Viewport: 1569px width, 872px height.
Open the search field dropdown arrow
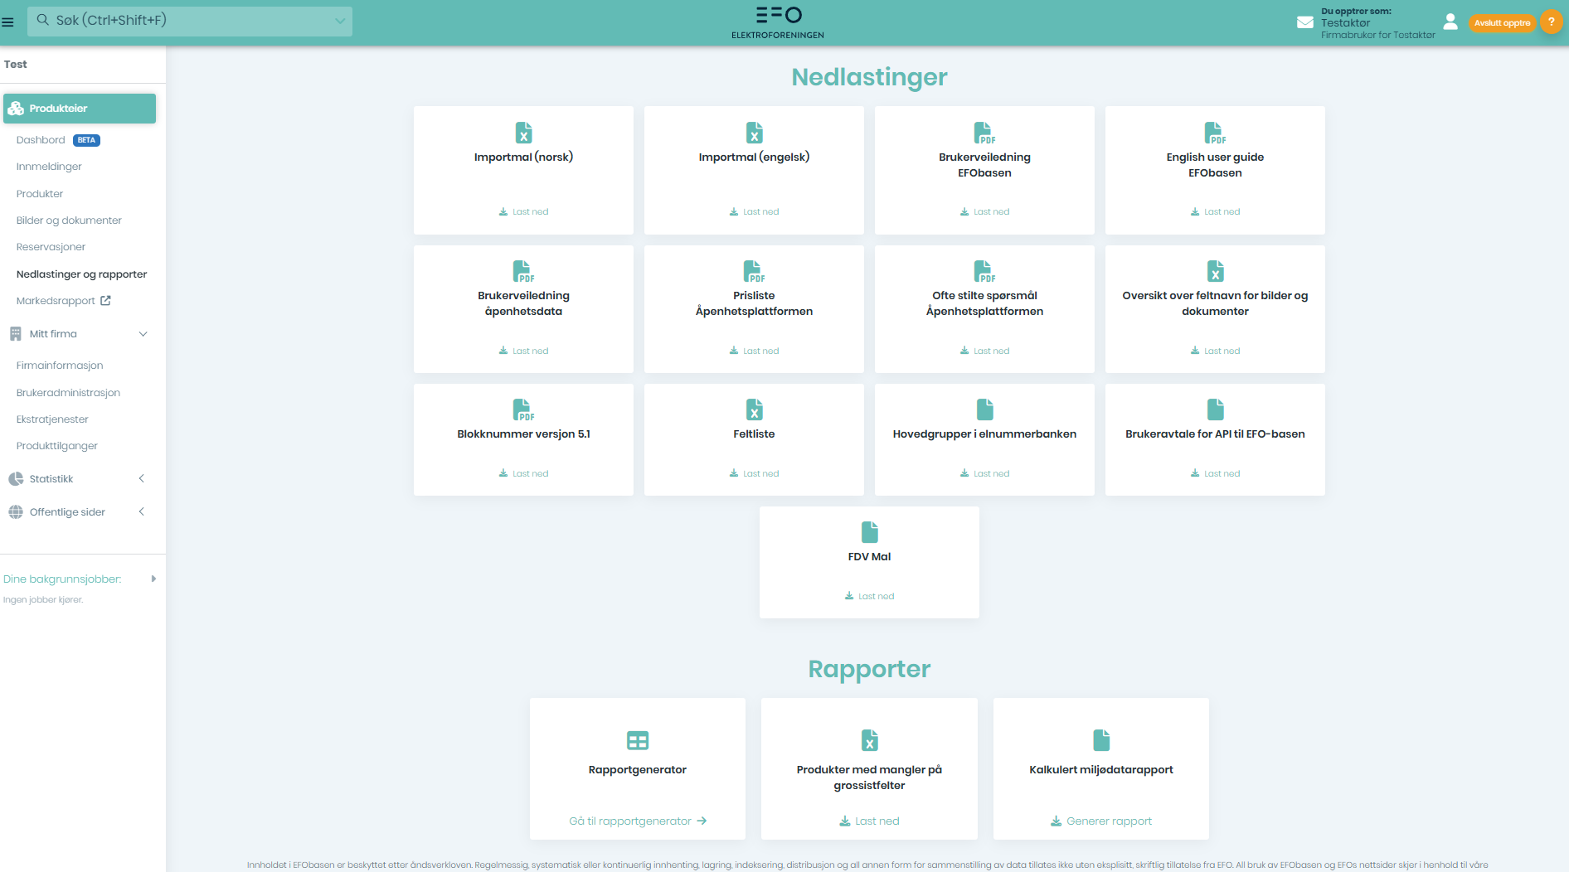click(340, 21)
